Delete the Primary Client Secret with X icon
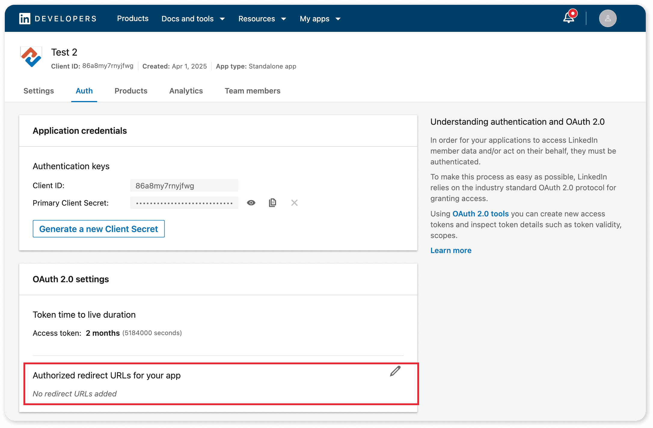The height and width of the screenshot is (428, 653). point(294,203)
